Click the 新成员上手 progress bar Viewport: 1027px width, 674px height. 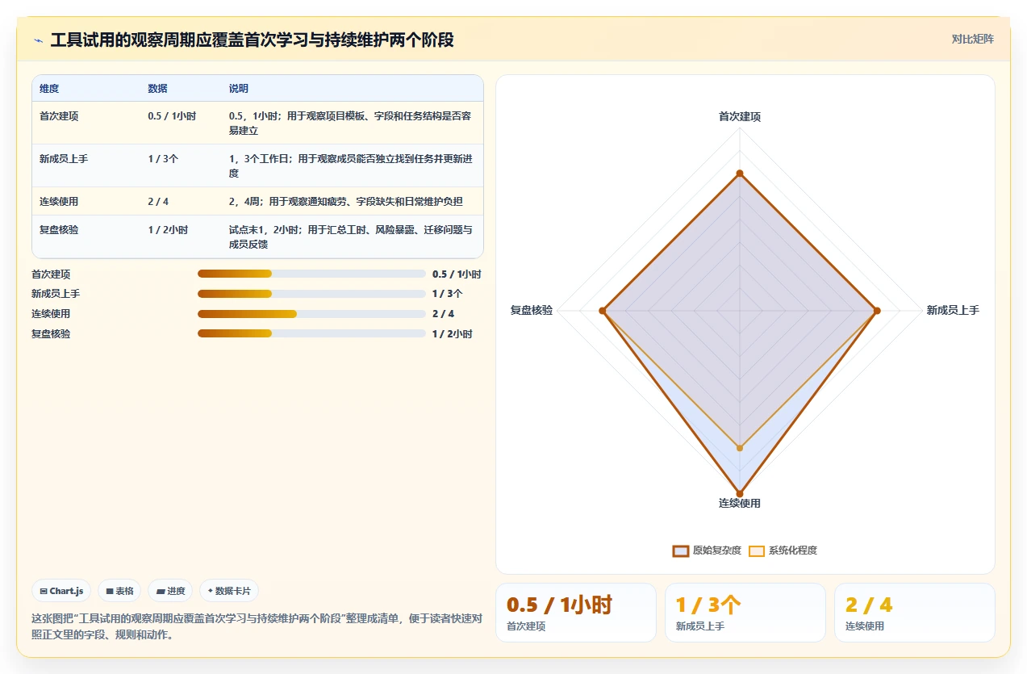[311, 294]
